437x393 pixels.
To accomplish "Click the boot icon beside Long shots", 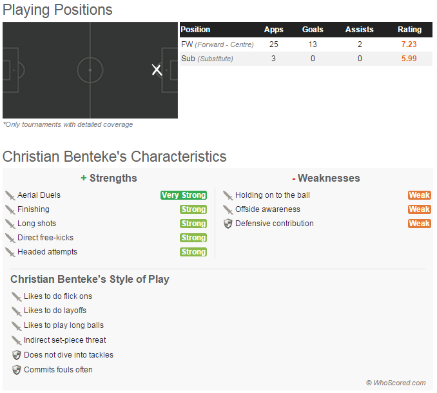I will [x=10, y=224].
